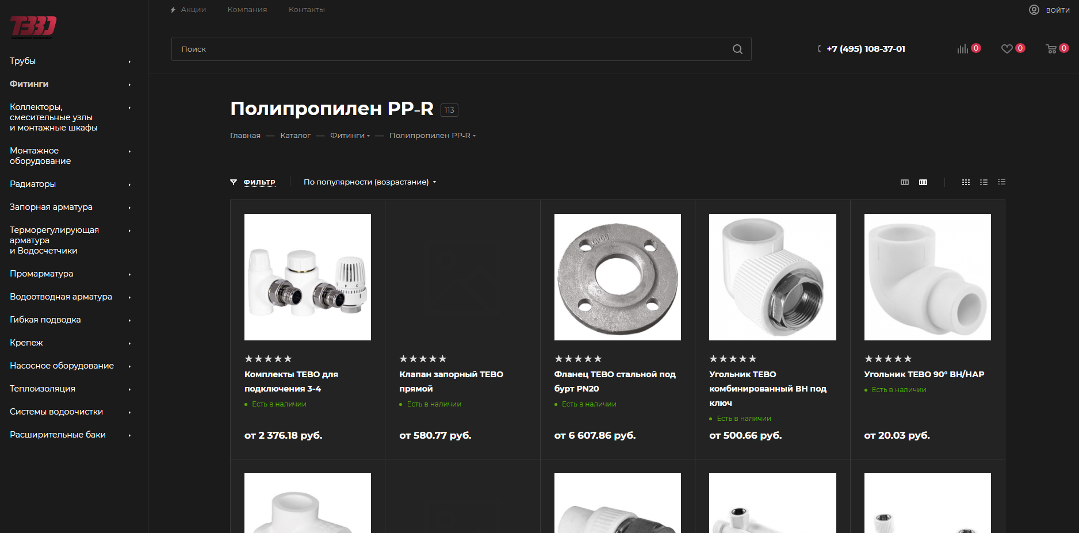This screenshot has width=1079, height=533.
Task: Go to Каталог breadcrumb
Action: tap(295, 136)
